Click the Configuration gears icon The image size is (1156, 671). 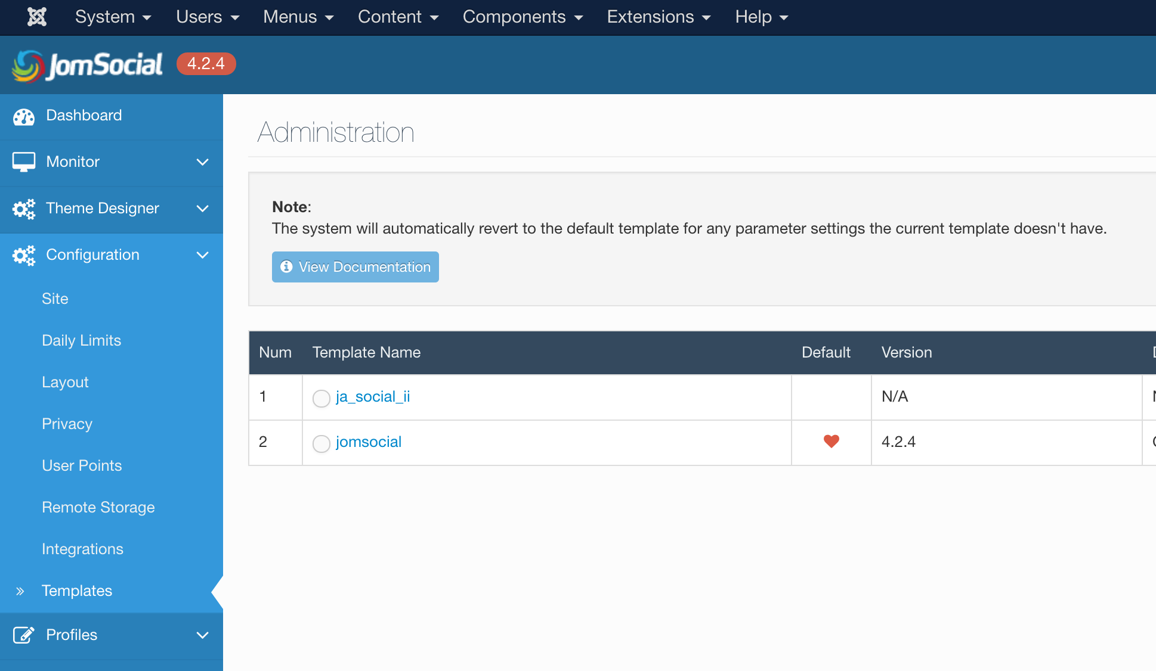tap(24, 255)
